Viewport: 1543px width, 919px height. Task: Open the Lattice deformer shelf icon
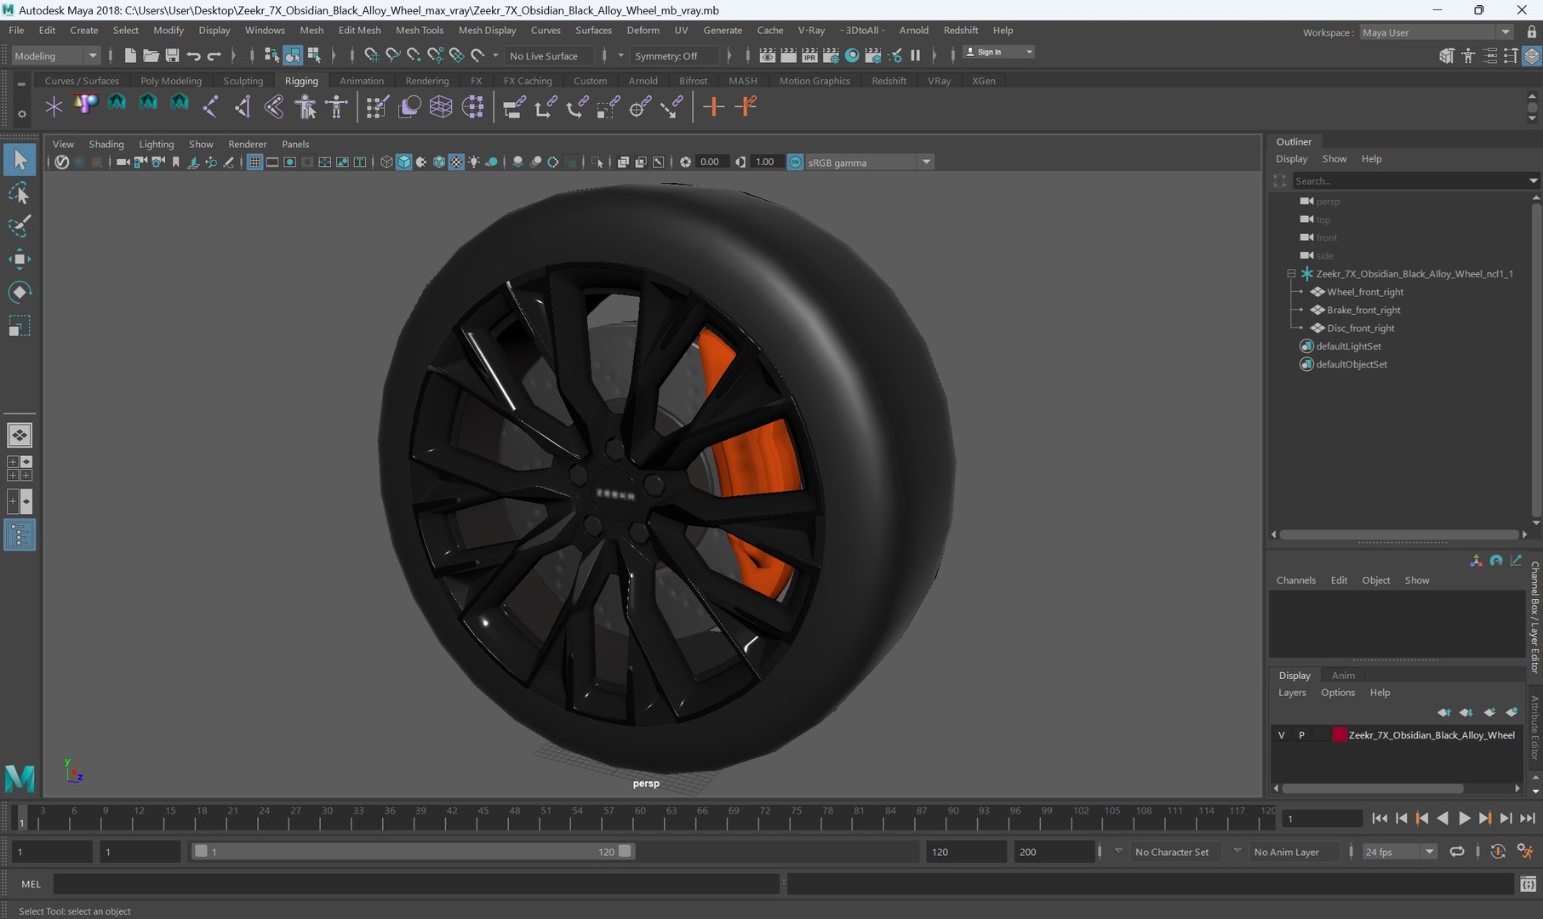(x=441, y=106)
